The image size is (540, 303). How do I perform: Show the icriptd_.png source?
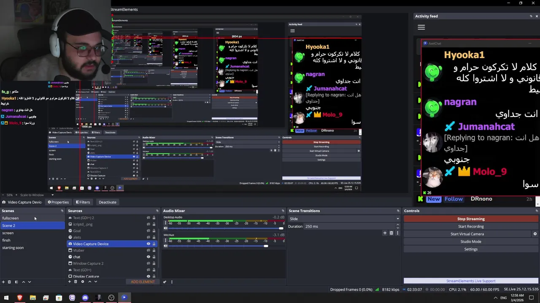148,224
